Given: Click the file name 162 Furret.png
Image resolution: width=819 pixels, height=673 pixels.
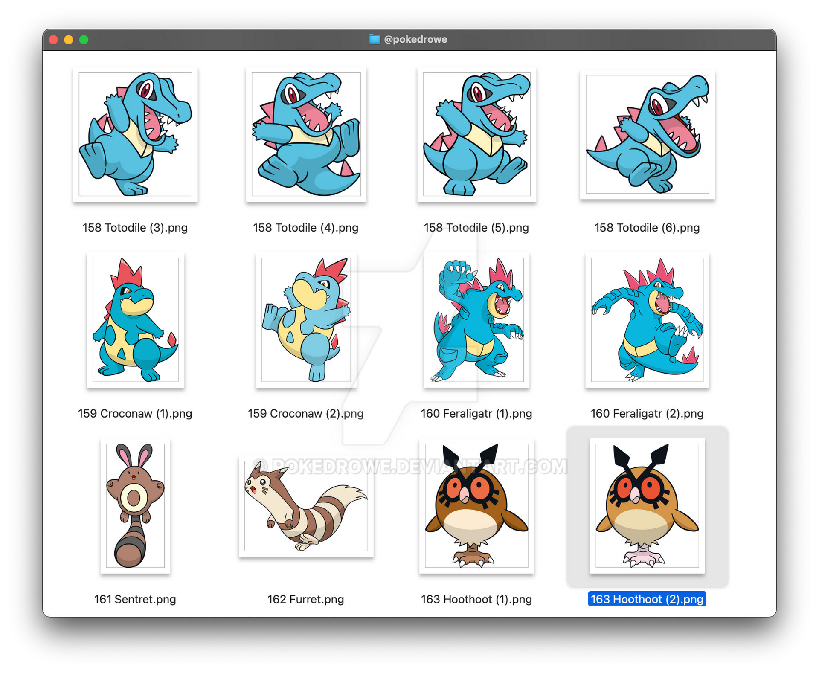Looking at the screenshot, I should tap(306, 599).
